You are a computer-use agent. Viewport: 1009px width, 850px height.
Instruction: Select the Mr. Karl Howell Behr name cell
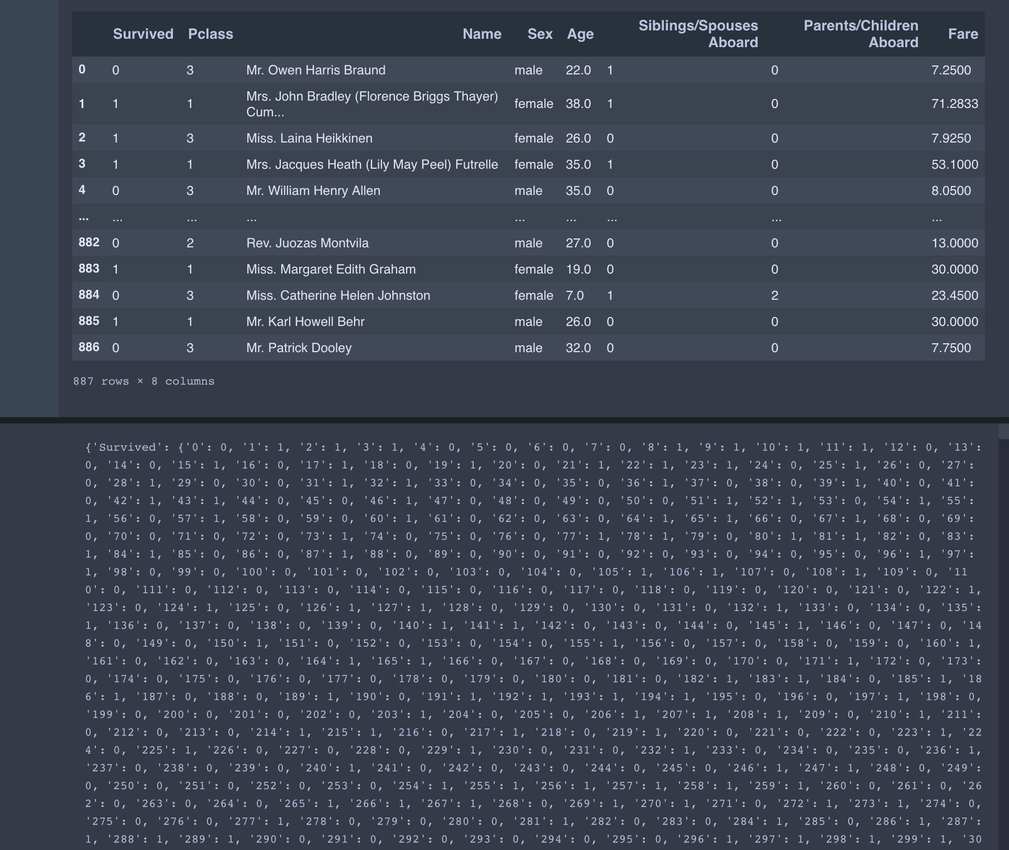coord(305,322)
